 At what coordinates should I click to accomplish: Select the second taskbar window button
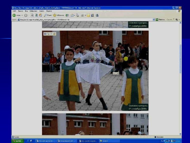pos(67,141)
